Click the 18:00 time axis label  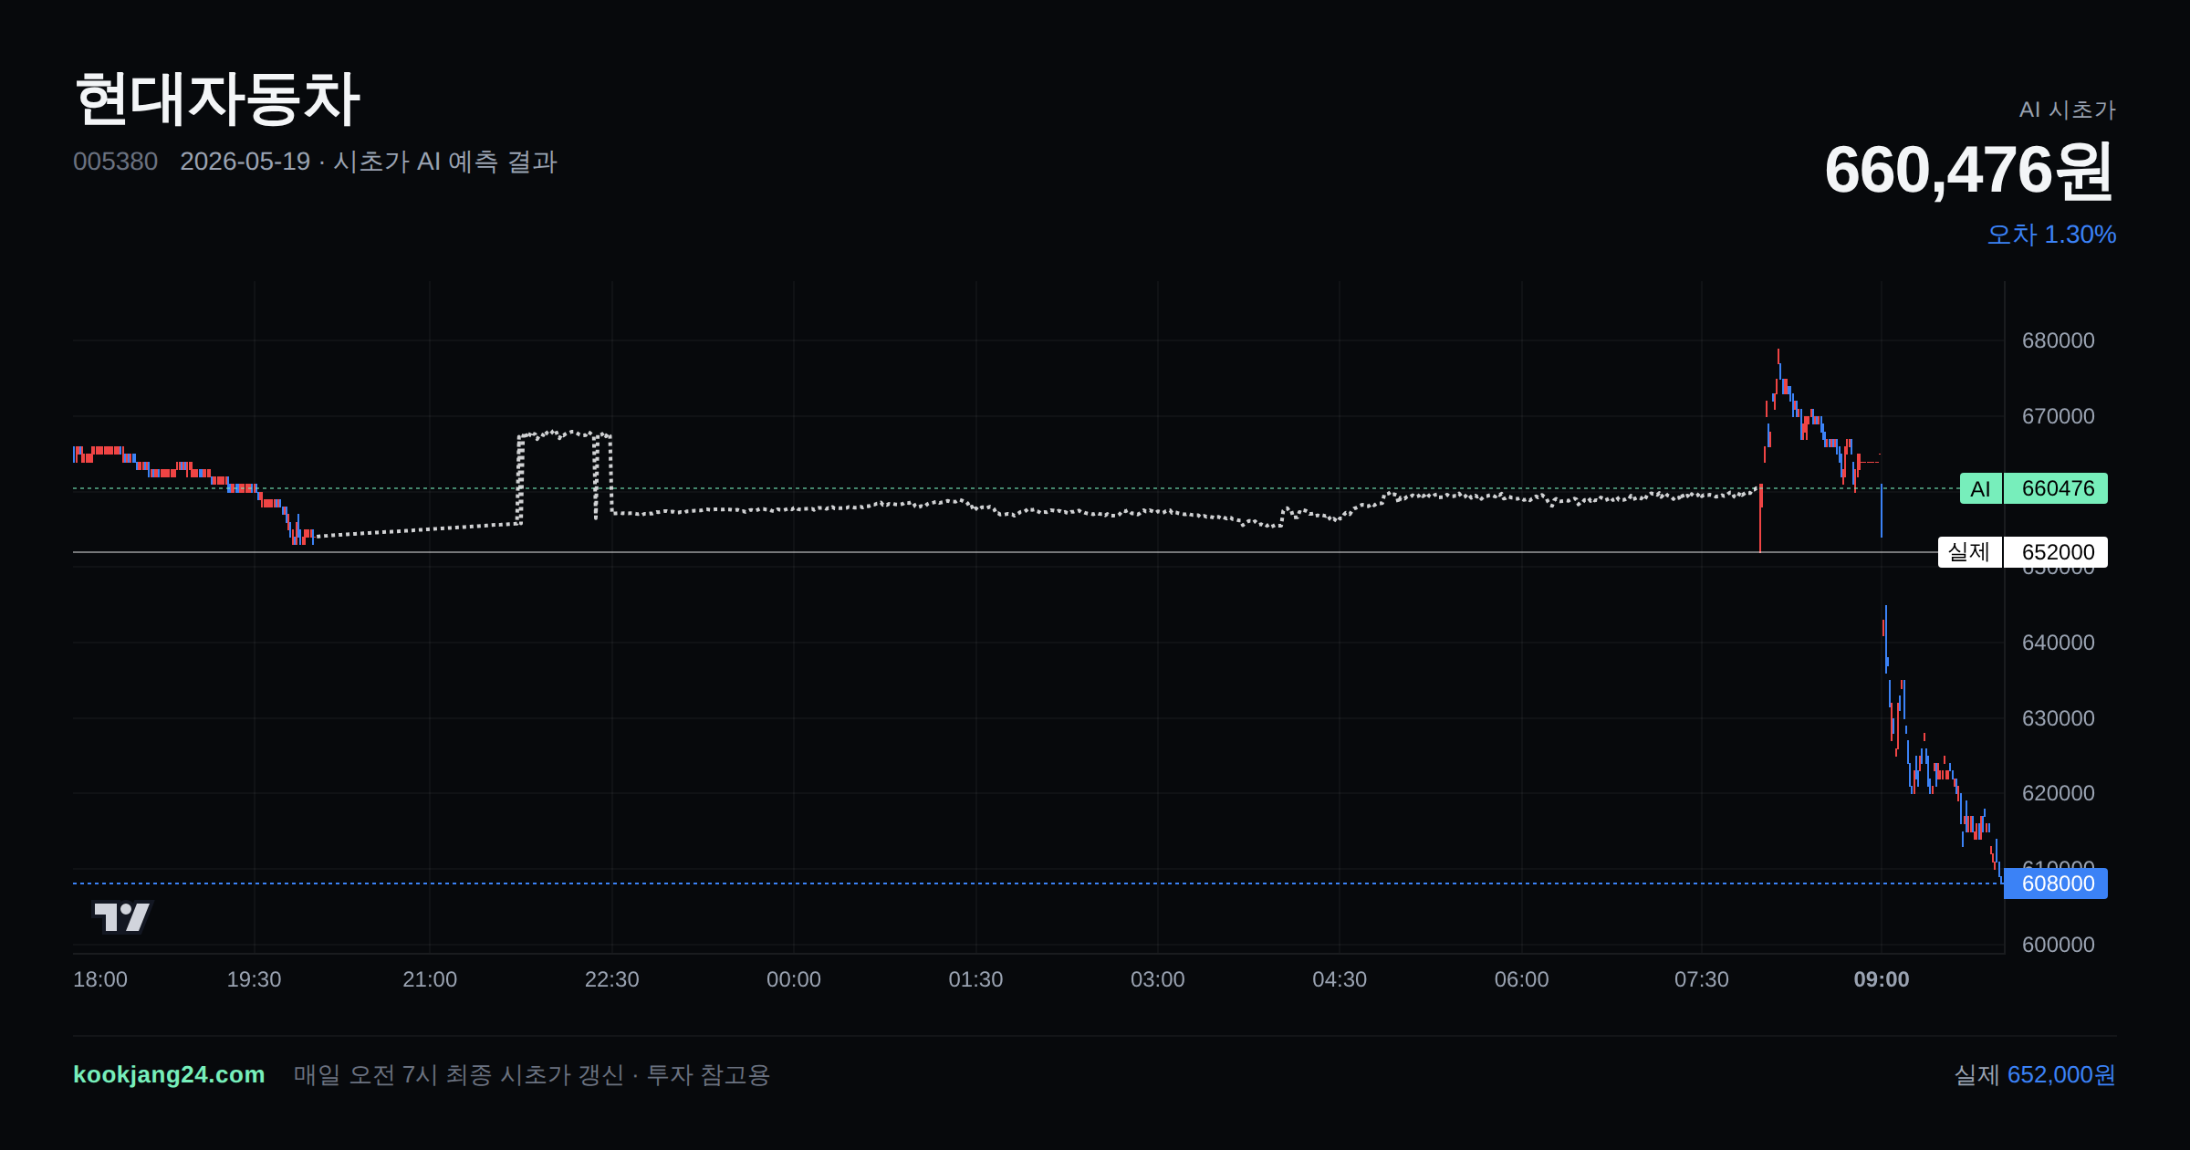100,979
